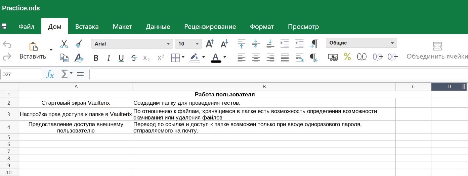Switch to the Вставка tab

[x=87, y=26]
